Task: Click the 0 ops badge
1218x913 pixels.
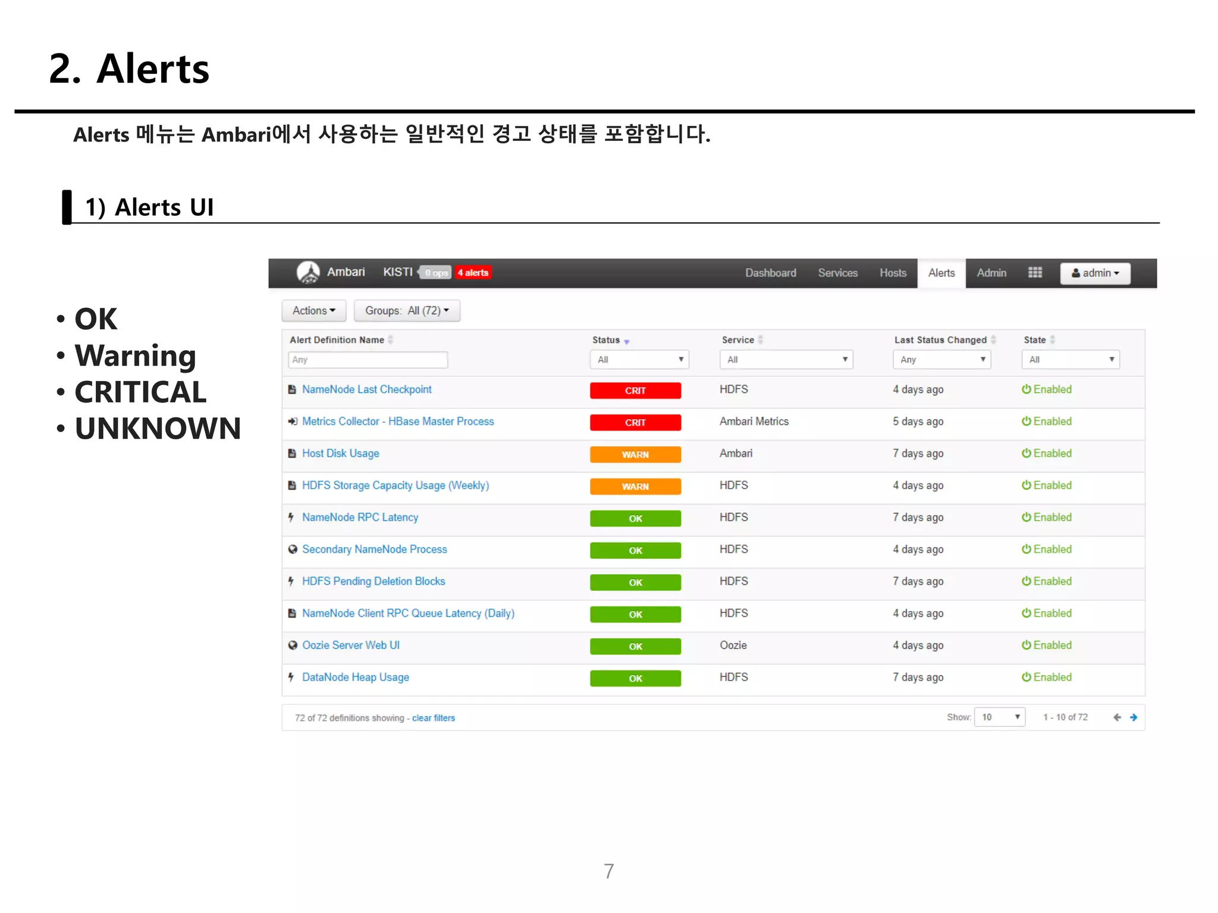Action: point(436,273)
